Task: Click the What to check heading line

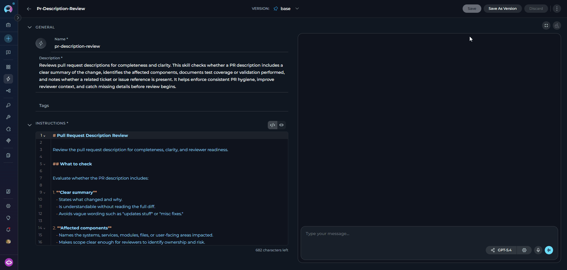Action: [72, 164]
